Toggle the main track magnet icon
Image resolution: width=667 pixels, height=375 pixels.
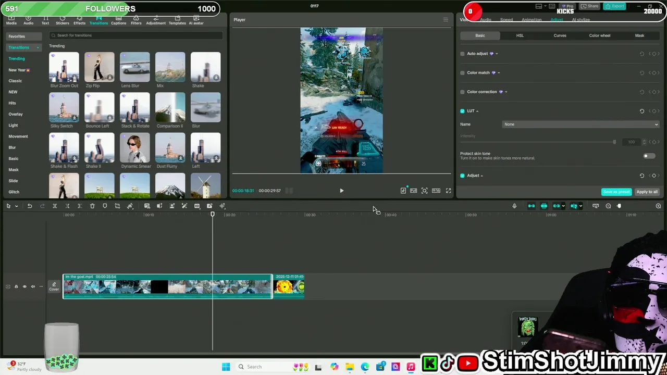coord(532,206)
